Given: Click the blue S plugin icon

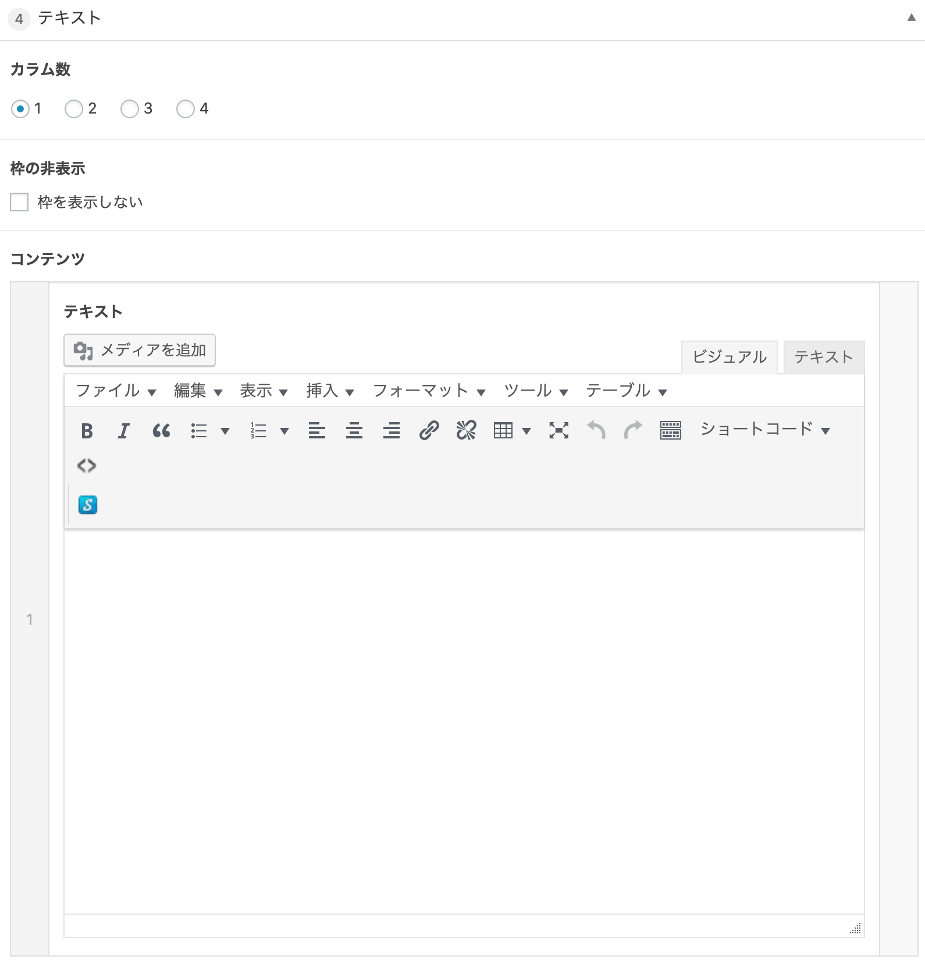Looking at the screenshot, I should (x=88, y=505).
